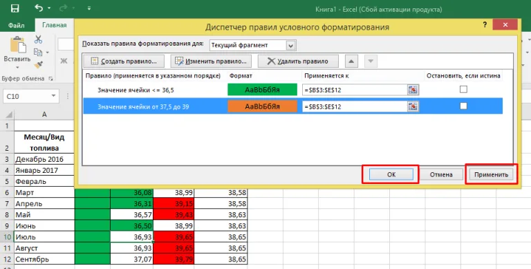531x269 pixels.
Task: Check Остановить, если истина for 37,5 до 39 rule
Action: coord(463,106)
